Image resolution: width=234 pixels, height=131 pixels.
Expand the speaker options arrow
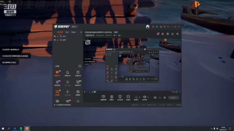[148, 97]
